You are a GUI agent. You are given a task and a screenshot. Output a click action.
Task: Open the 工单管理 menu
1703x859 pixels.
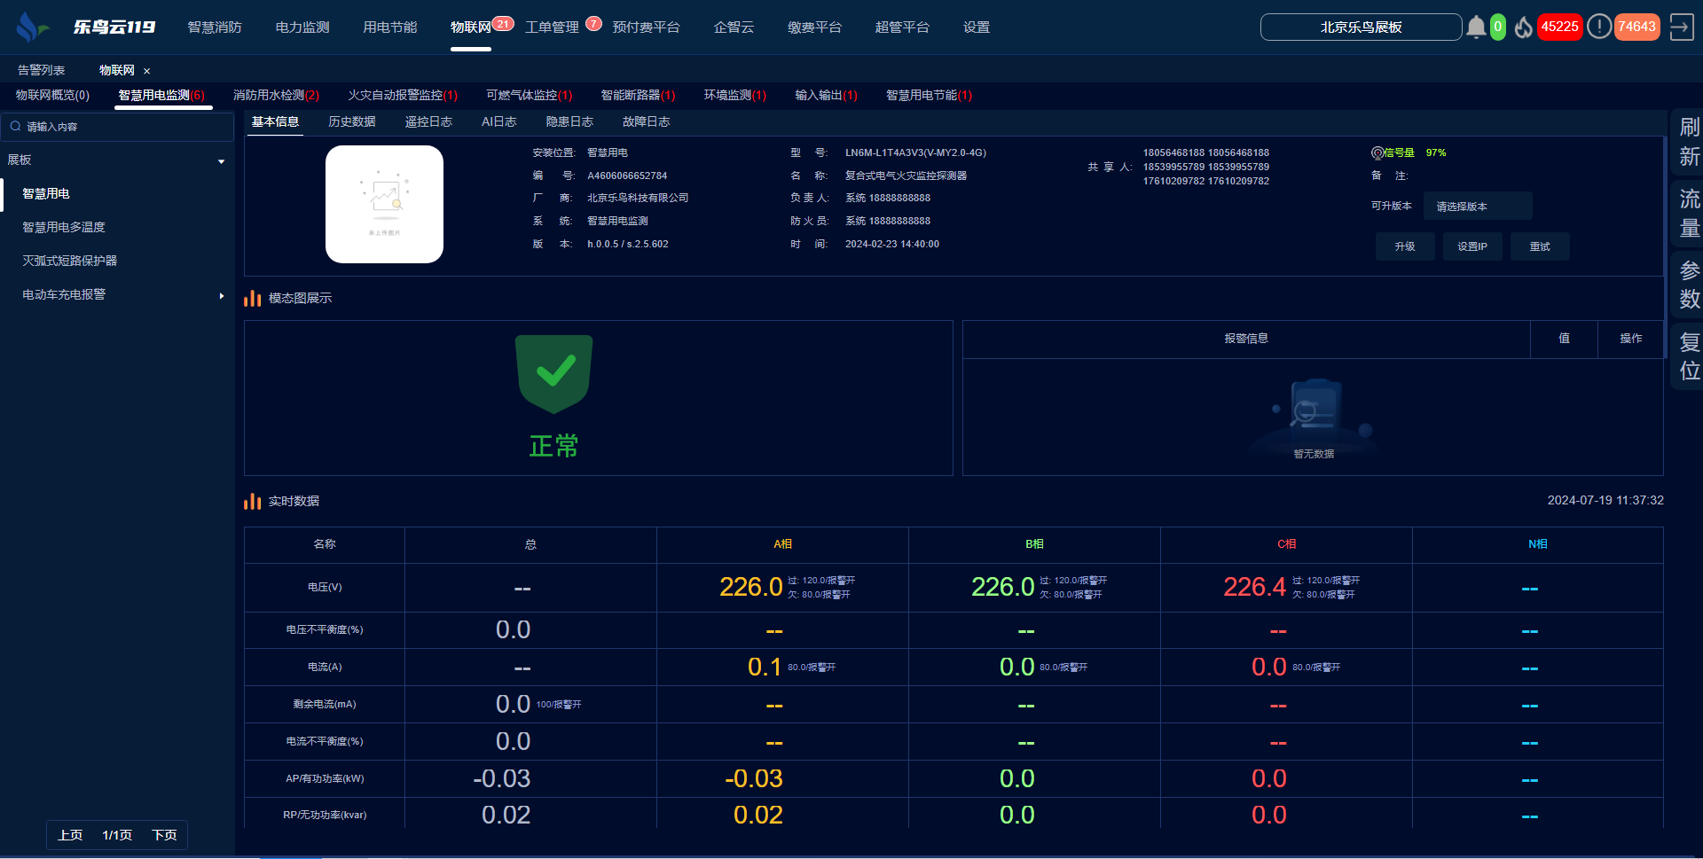coord(552,27)
